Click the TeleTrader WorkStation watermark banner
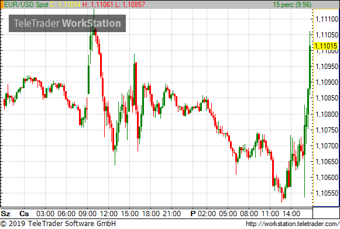 click(x=67, y=23)
